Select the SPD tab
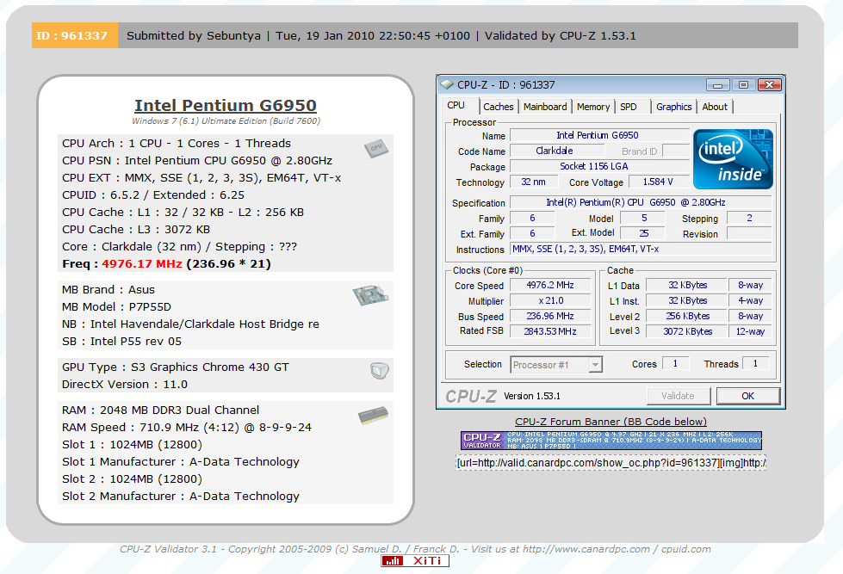The image size is (843, 574). [x=628, y=107]
